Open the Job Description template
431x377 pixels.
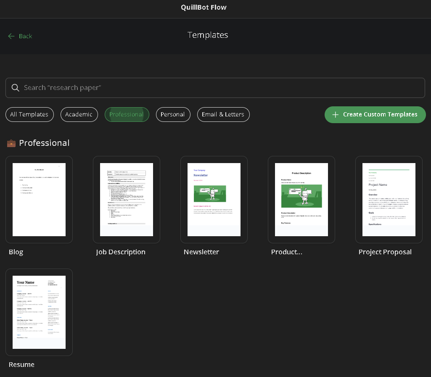127,199
